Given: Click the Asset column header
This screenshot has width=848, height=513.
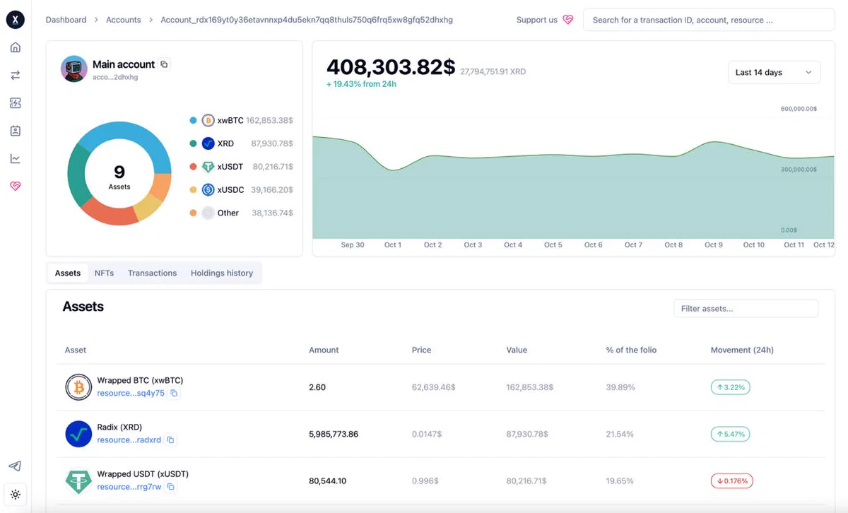Looking at the screenshot, I should click(x=76, y=350).
